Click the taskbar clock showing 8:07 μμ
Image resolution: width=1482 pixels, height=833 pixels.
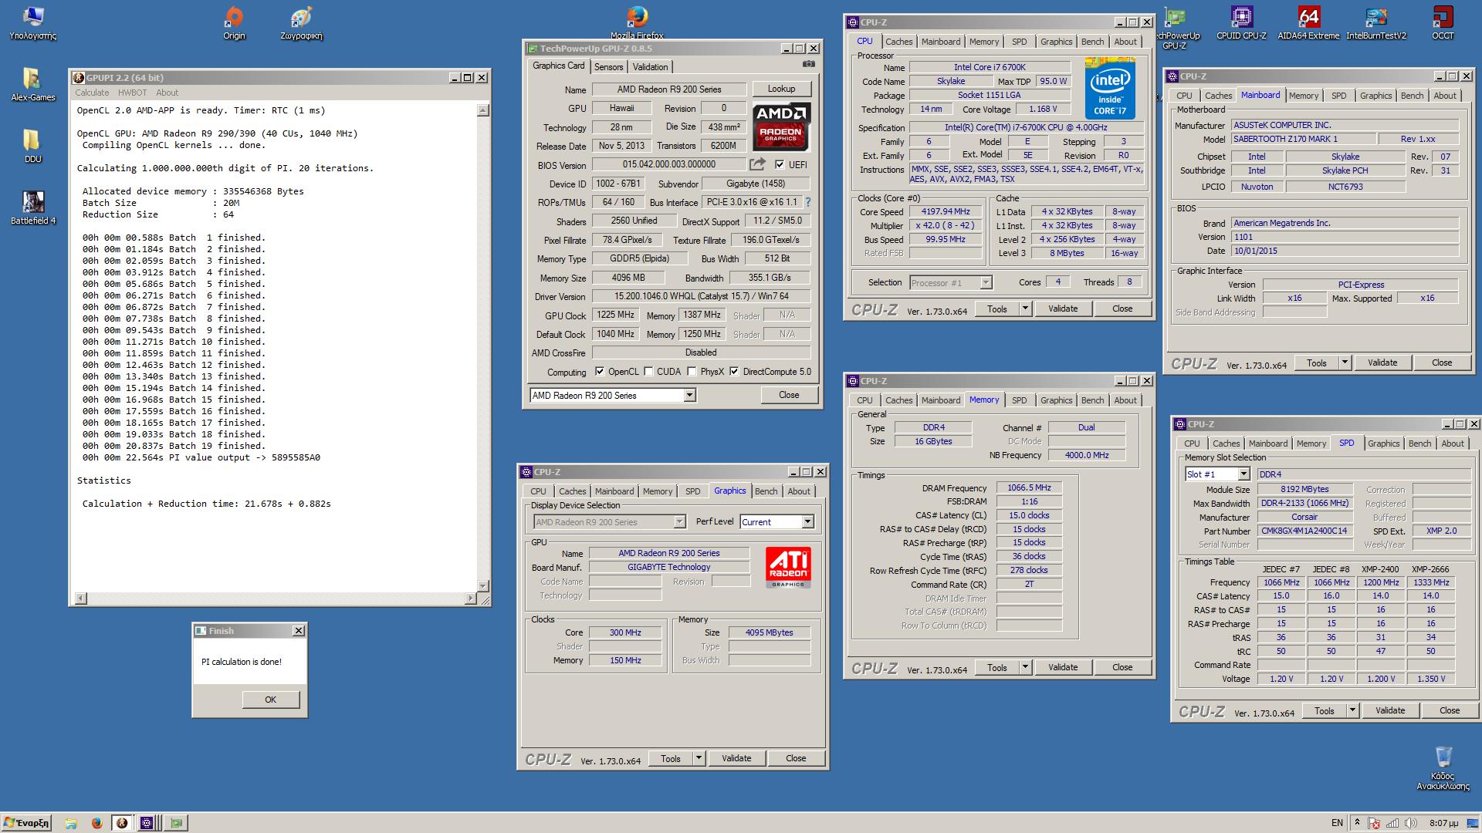point(1444,823)
